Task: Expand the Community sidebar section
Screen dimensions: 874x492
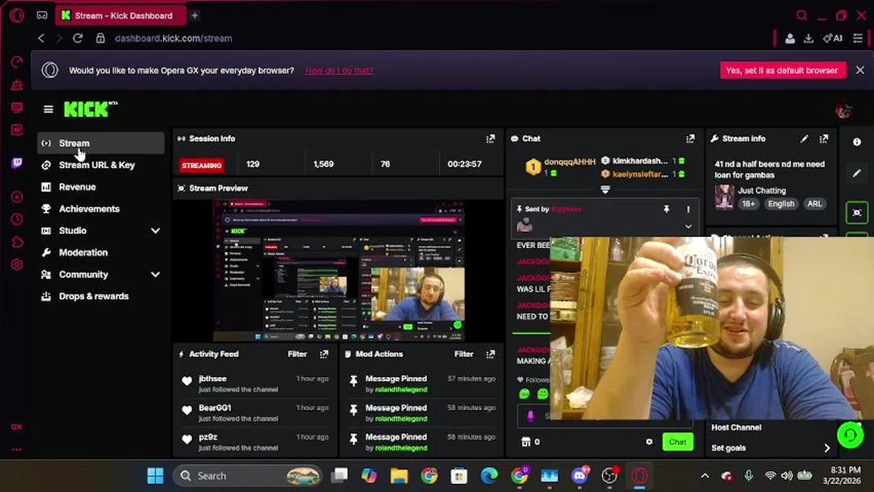Action: pyautogui.click(x=155, y=275)
